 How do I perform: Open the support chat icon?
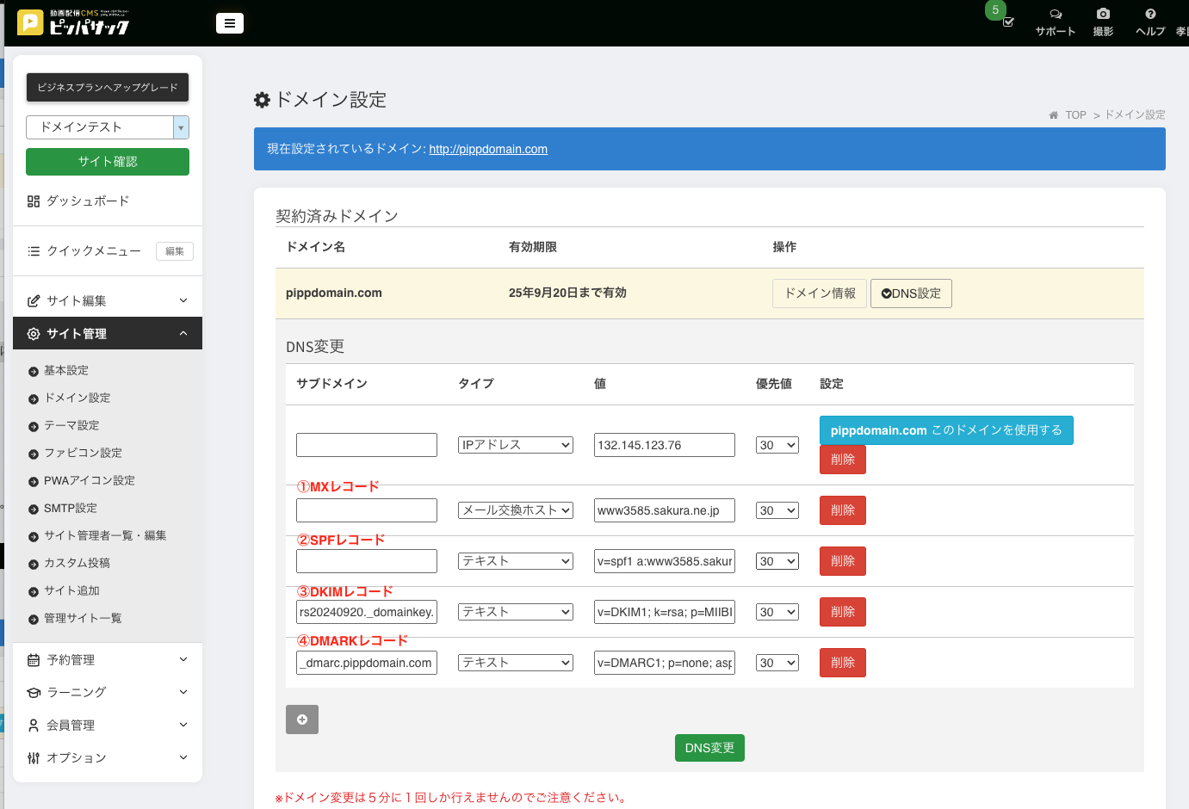click(1056, 15)
